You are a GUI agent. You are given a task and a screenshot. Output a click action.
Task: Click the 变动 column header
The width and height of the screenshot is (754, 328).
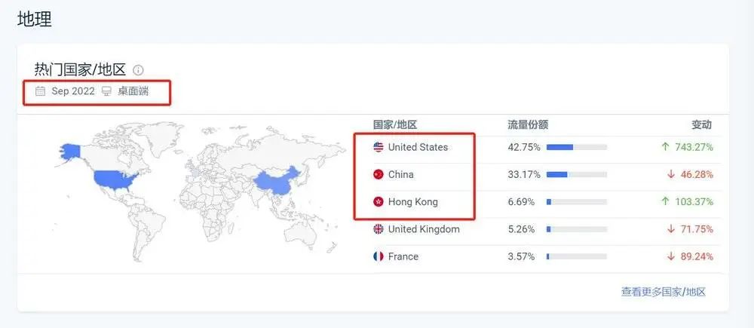coord(701,124)
